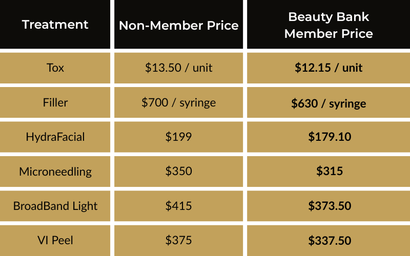Image resolution: width=410 pixels, height=256 pixels.
Task: Click the Beauty Bank Member Price header
Action: [329, 25]
